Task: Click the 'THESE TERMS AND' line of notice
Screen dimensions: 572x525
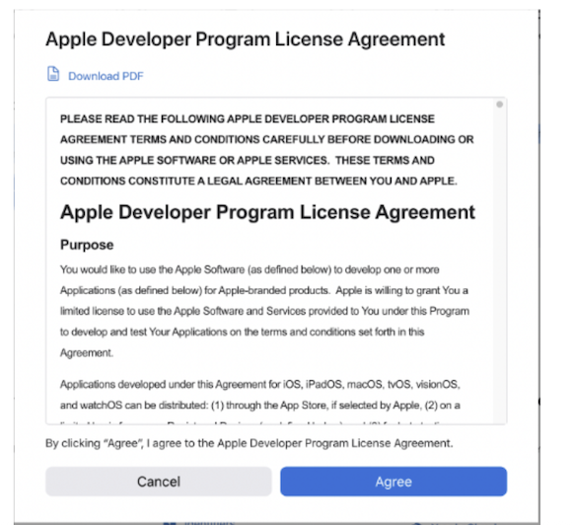Action: tap(385, 160)
